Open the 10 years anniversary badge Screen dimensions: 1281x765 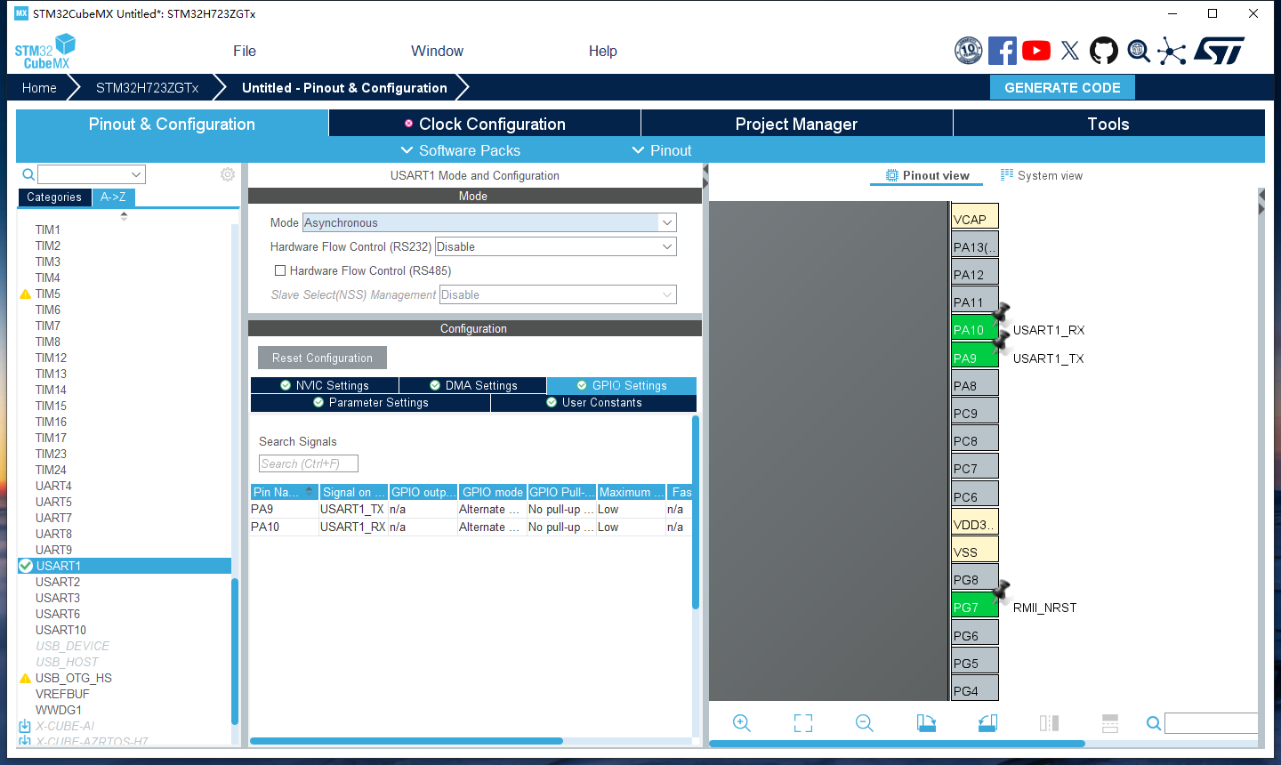click(x=968, y=51)
